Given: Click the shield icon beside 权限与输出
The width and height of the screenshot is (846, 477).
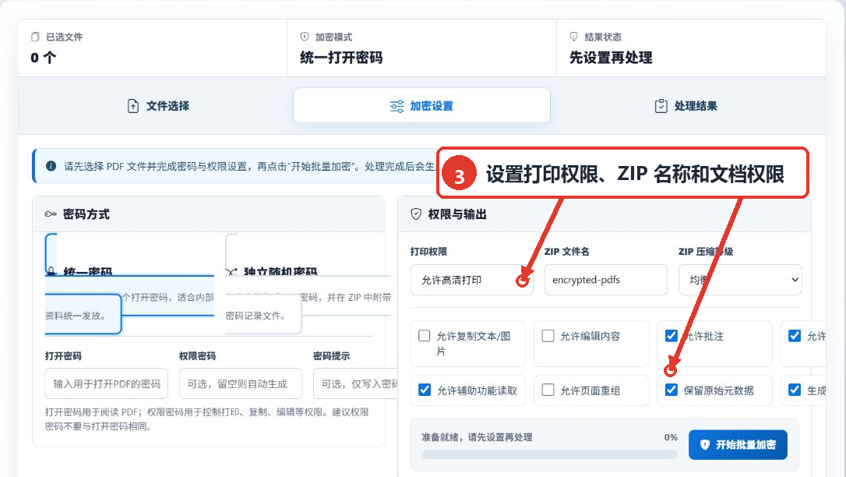Looking at the screenshot, I should 416,214.
